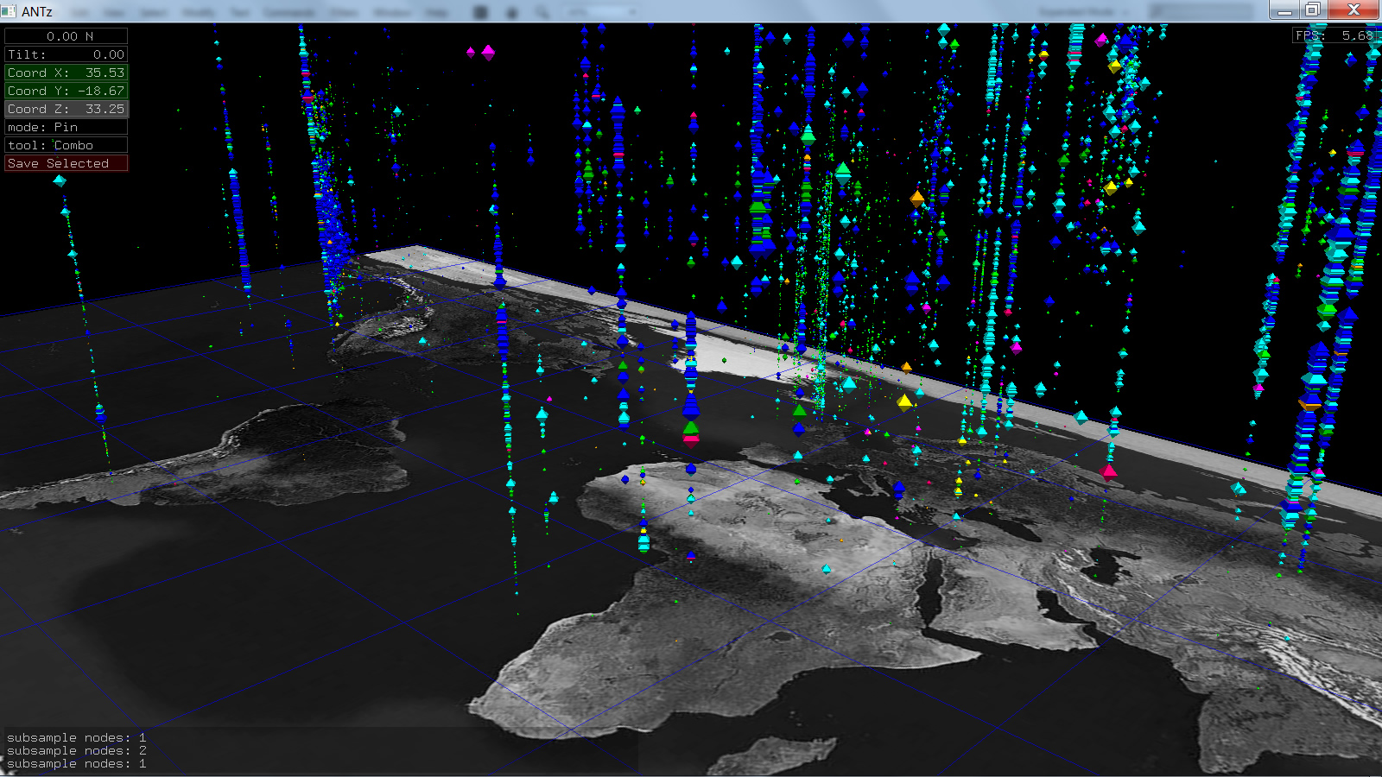
Task: Toggle the Coord Y axis field
Action: click(x=66, y=91)
